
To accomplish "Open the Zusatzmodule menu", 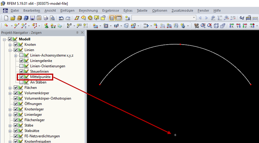I will click(x=182, y=11).
